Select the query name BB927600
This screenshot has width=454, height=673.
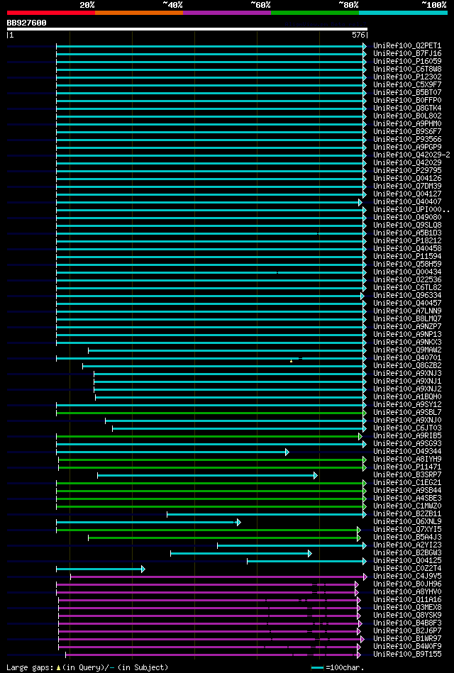[27, 23]
